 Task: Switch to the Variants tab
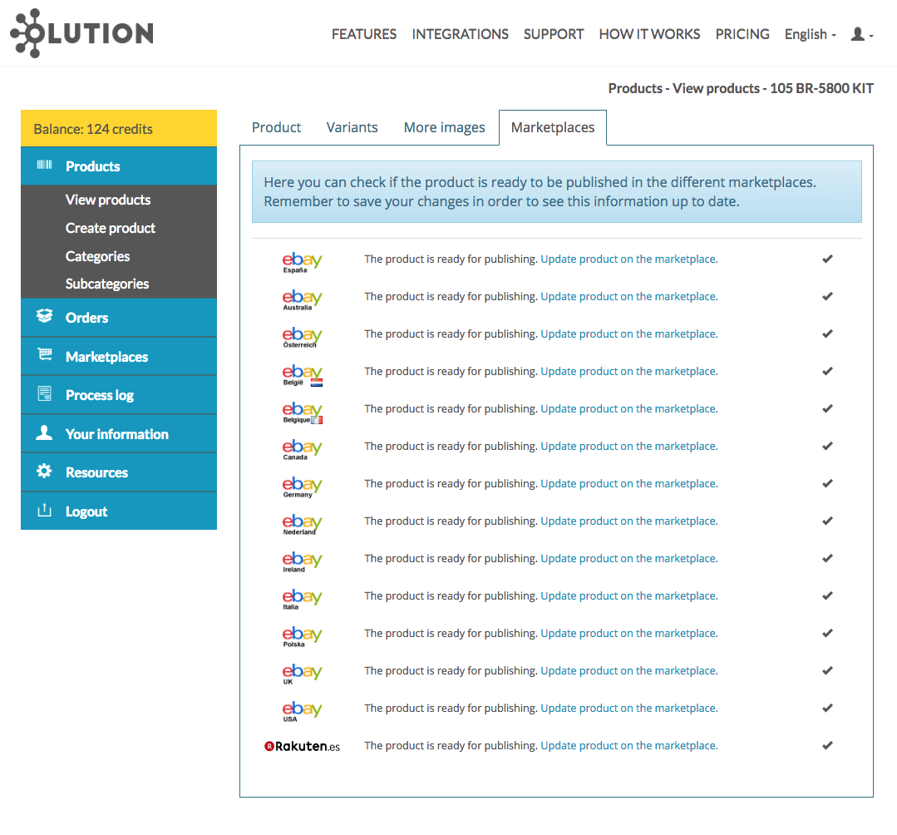click(x=352, y=127)
